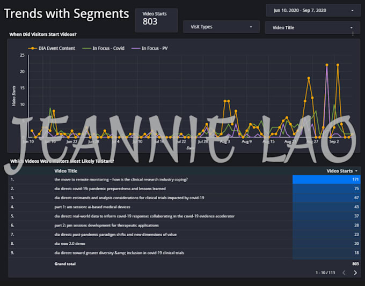
Task: Click the 28 video starts cell
Action: pyautogui.click(x=326, y=225)
